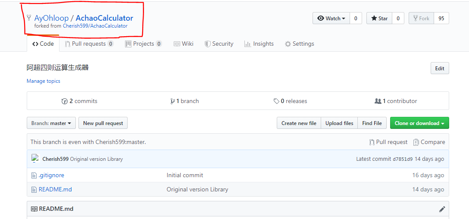Open the Insights tab
The height and width of the screenshot is (219, 469).
(x=259, y=44)
